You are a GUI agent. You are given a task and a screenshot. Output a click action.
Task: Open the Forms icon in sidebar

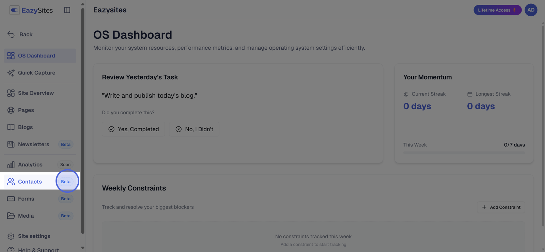tap(11, 199)
